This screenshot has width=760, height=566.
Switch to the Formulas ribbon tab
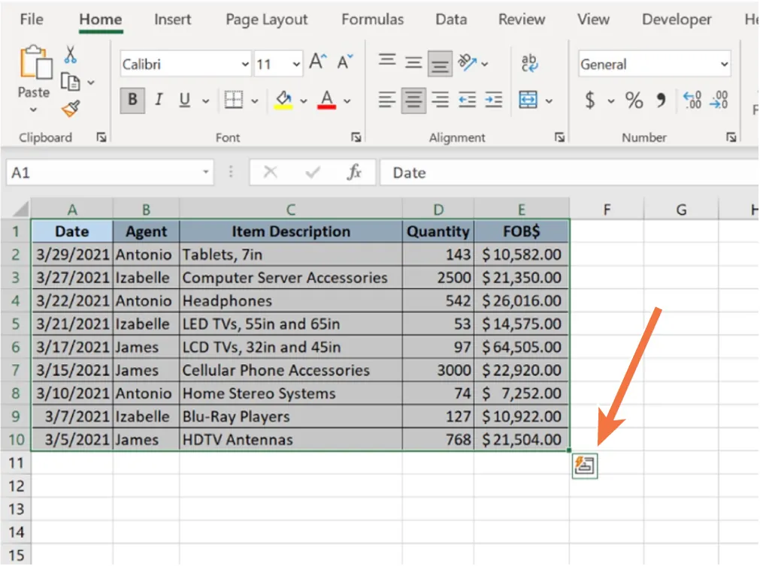point(372,20)
